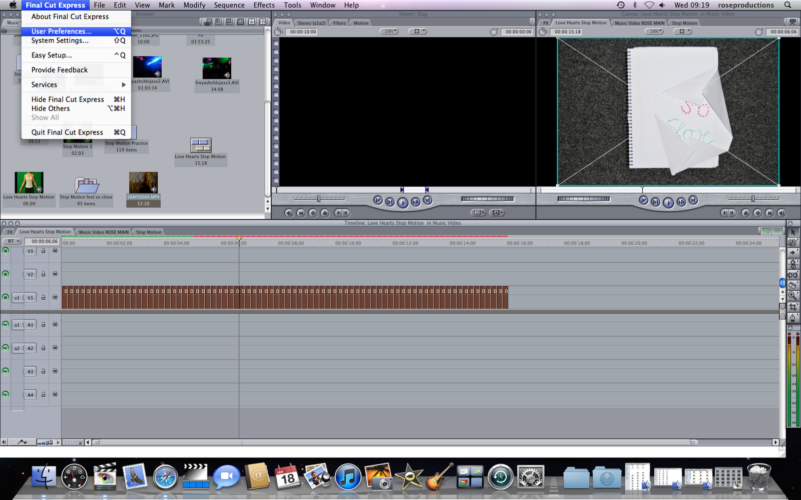This screenshot has height=500, width=801.
Task: Open Canvas zoom 28% pop-up menu
Action: pos(654,31)
